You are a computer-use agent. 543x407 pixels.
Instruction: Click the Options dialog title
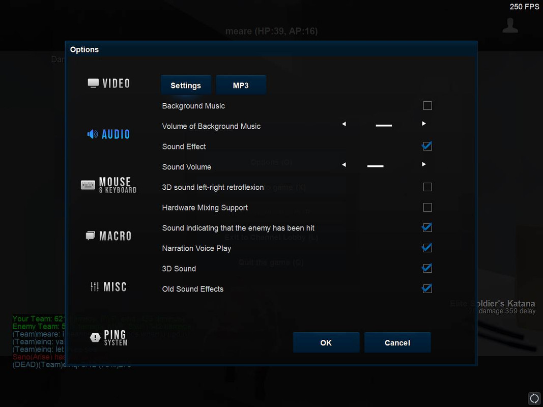click(x=84, y=49)
